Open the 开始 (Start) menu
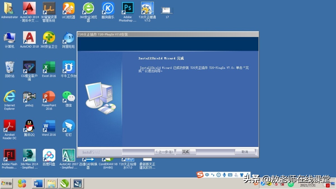 pos(6,183)
